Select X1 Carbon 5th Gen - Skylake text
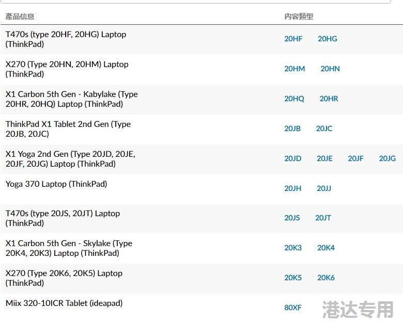Screen dimensions: 403x323 (x=69, y=248)
